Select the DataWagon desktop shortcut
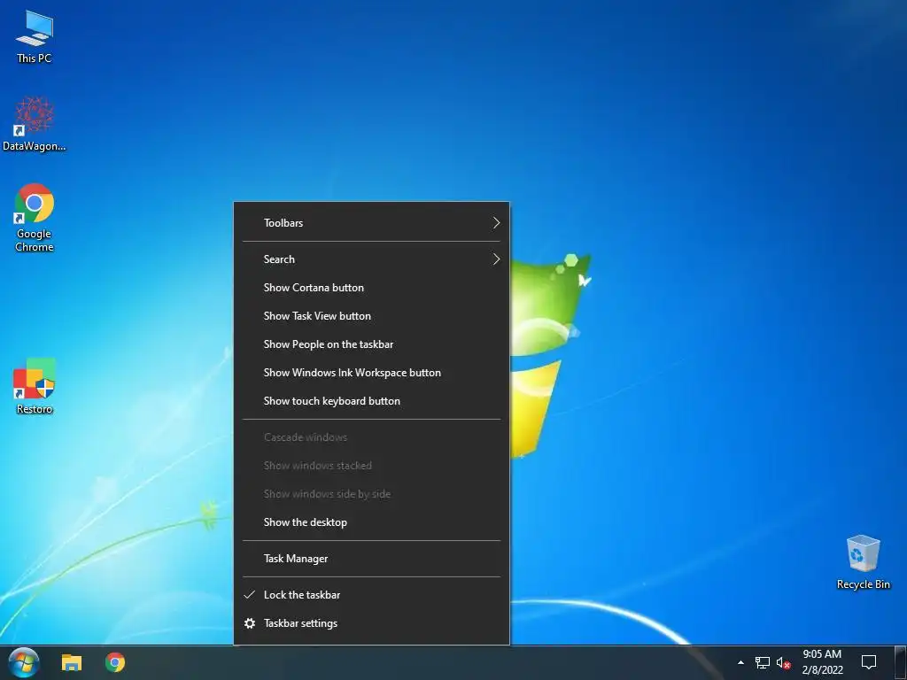Image resolution: width=907 pixels, height=680 pixels. (x=35, y=124)
